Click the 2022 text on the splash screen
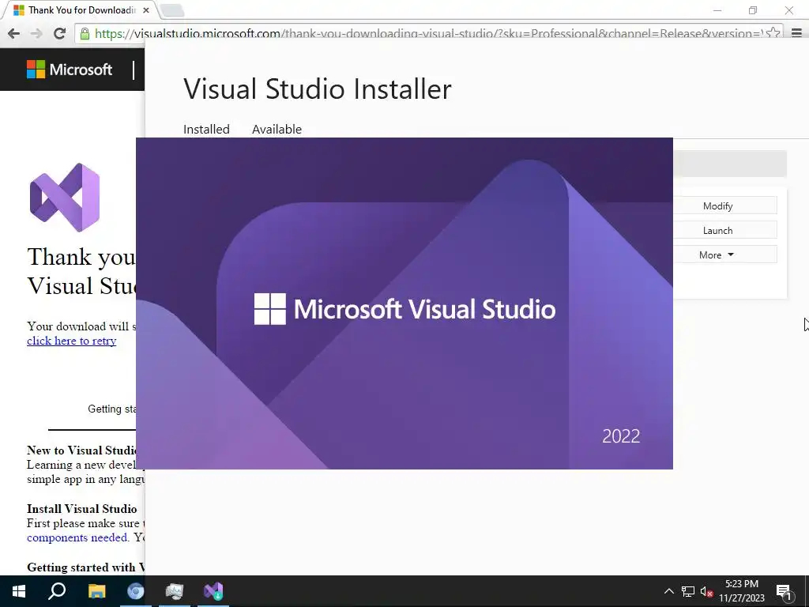The width and height of the screenshot is (809, 607). coord(621,436)
